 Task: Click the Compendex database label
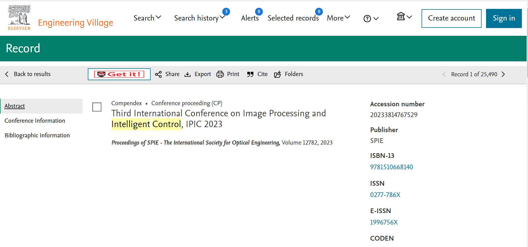pyautogui.click(x=126, y=103)
